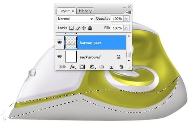Select the Background layer row
The width and height of the screenshot is (195, 139).
[95, 57]
